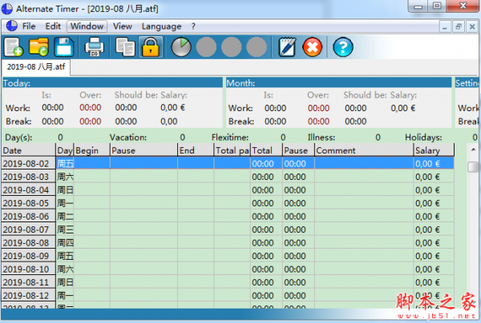Click the Save floppy disk icon
481x323 pixels.
(x=63, y=47)
